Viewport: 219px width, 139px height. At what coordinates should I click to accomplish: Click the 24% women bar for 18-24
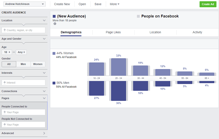click(96, 69)
